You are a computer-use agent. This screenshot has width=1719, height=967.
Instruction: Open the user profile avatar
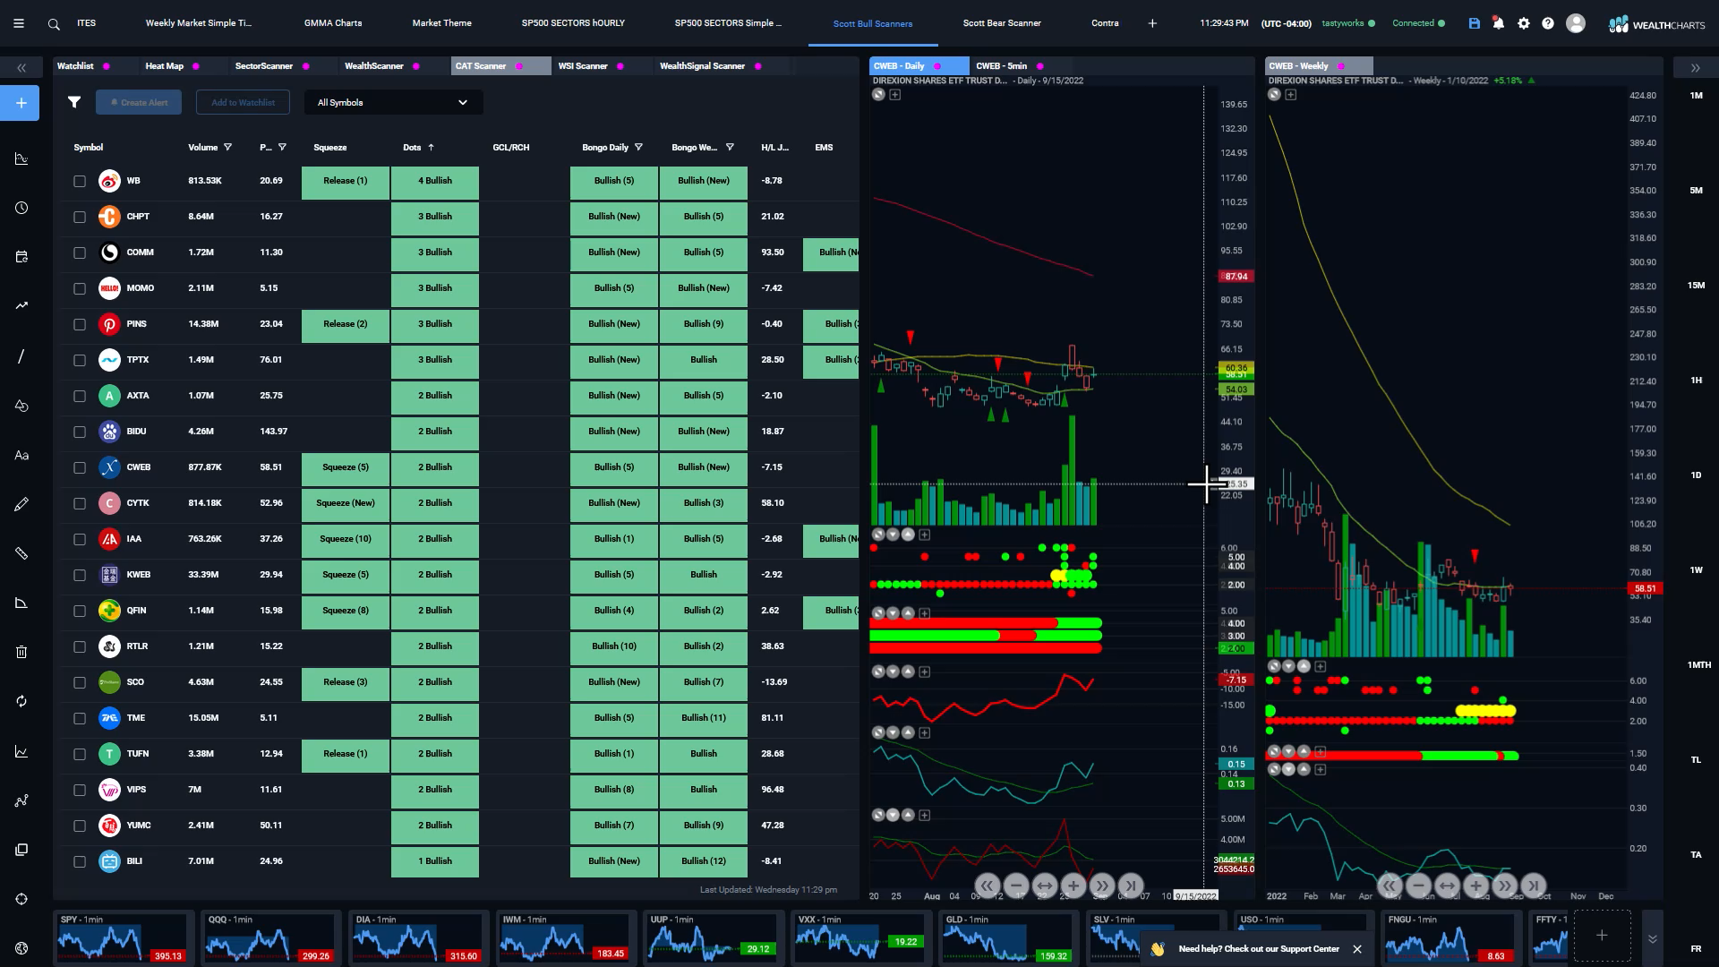pyautogui.click(x=1576, y=23)
